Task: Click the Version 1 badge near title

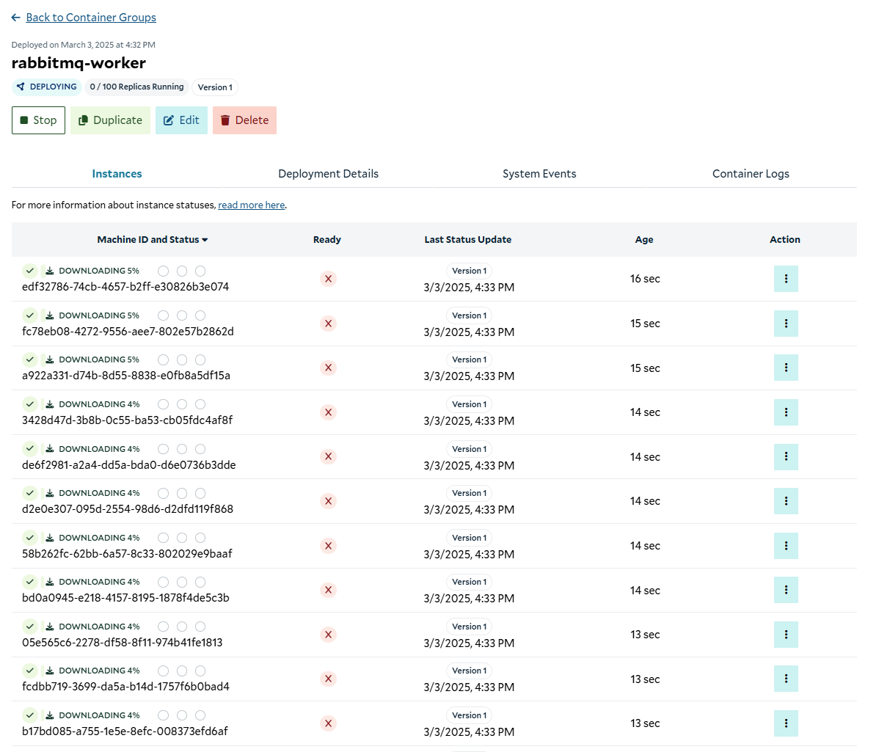Action: [215, 87]
